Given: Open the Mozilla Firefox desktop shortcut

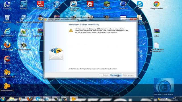Looking at the screenshot, I should point(7,46).
